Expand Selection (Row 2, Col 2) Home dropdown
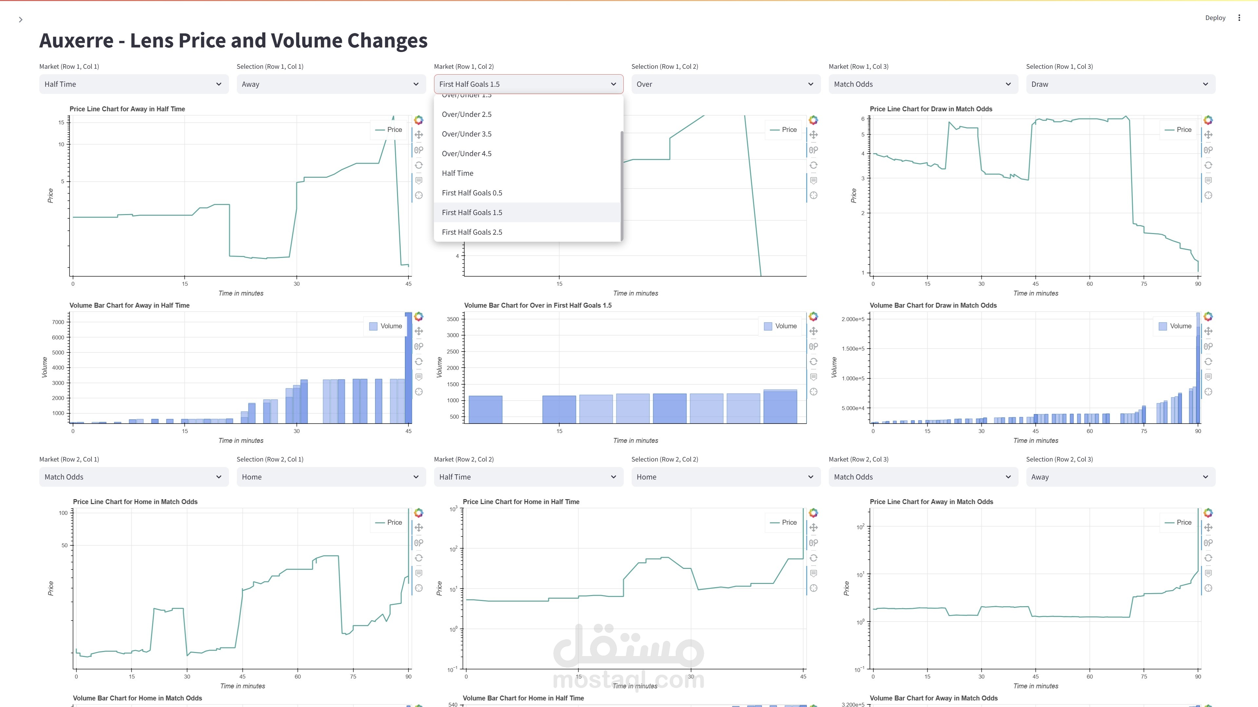1258x707 pixels. coord(726,477)
